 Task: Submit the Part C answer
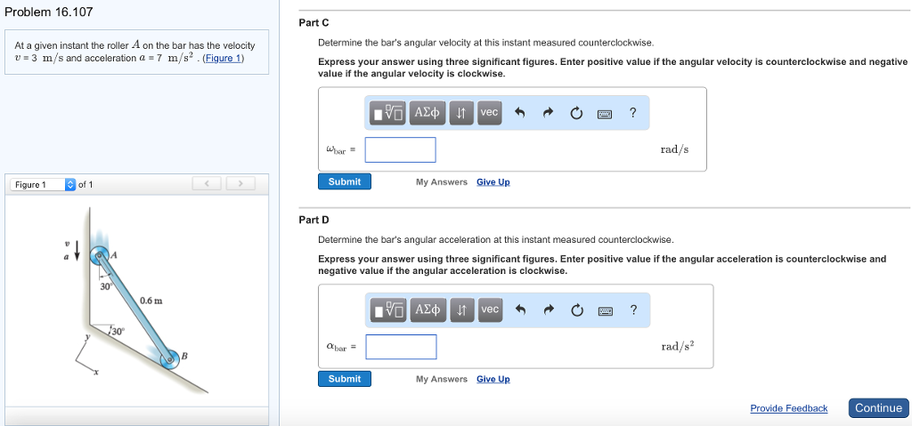click(x=345, y=181)
